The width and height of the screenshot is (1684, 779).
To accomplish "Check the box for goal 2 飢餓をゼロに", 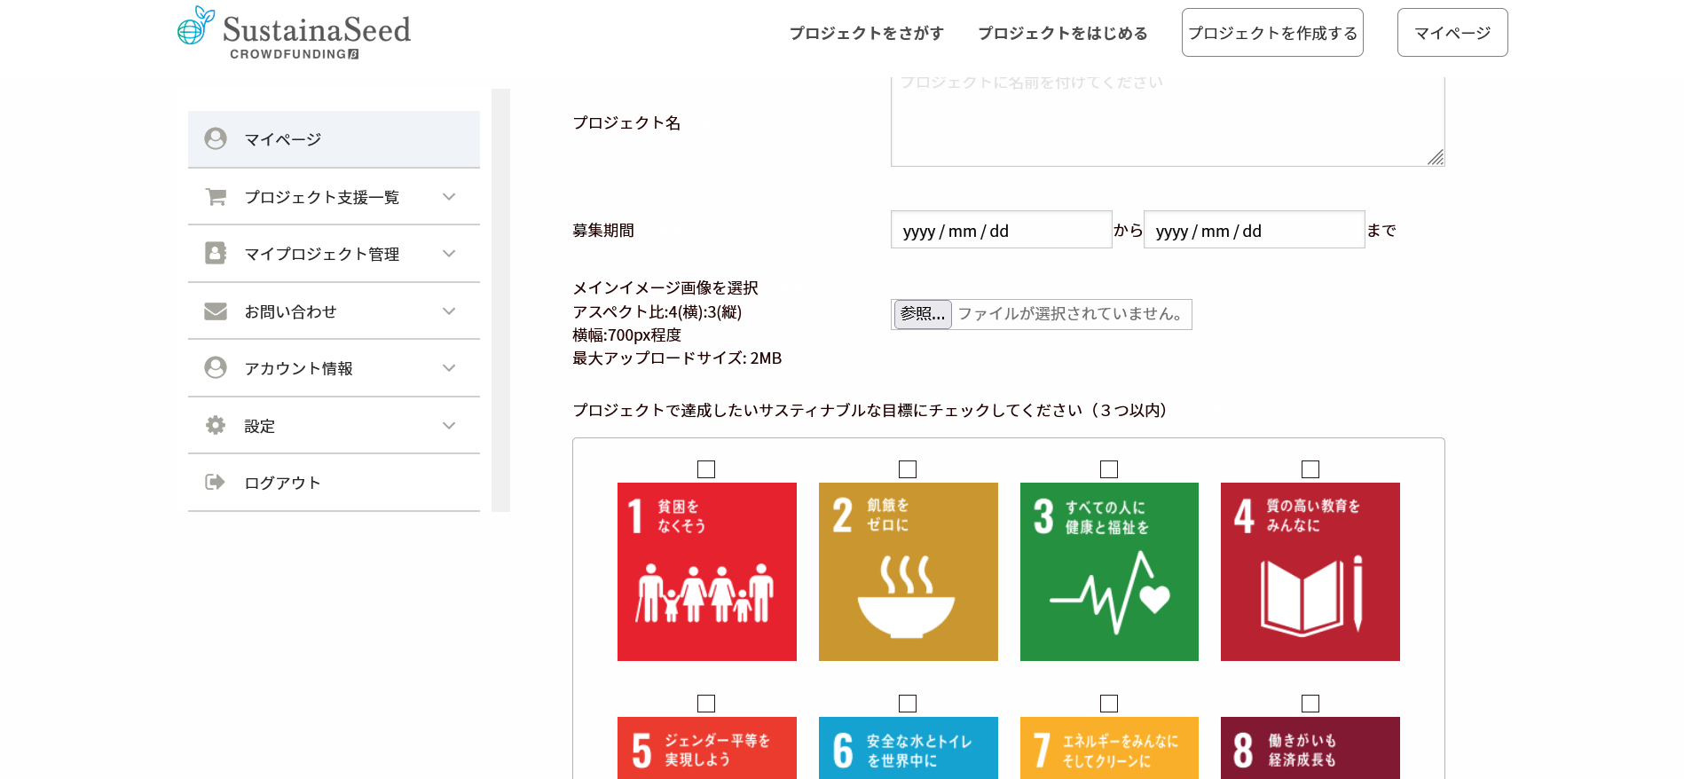I will [x=908, y=469].
